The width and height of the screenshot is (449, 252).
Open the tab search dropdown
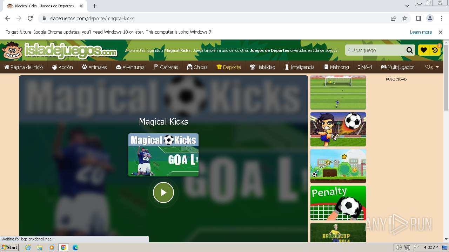click(x=407, y=6)
